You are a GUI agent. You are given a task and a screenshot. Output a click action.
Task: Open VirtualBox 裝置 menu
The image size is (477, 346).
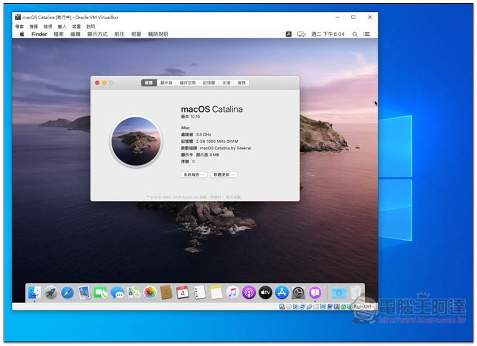pos(76,27)
